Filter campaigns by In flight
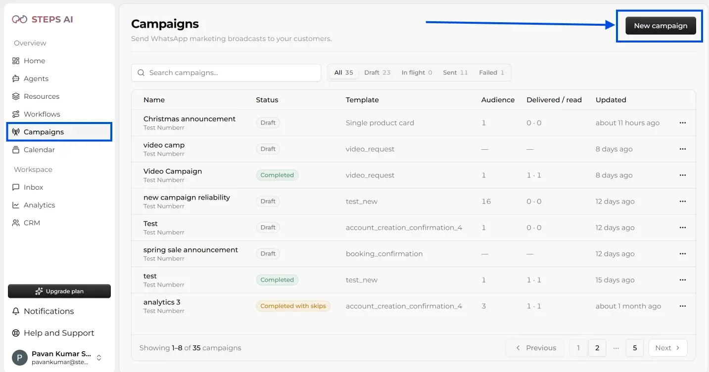 click(417, 73)
